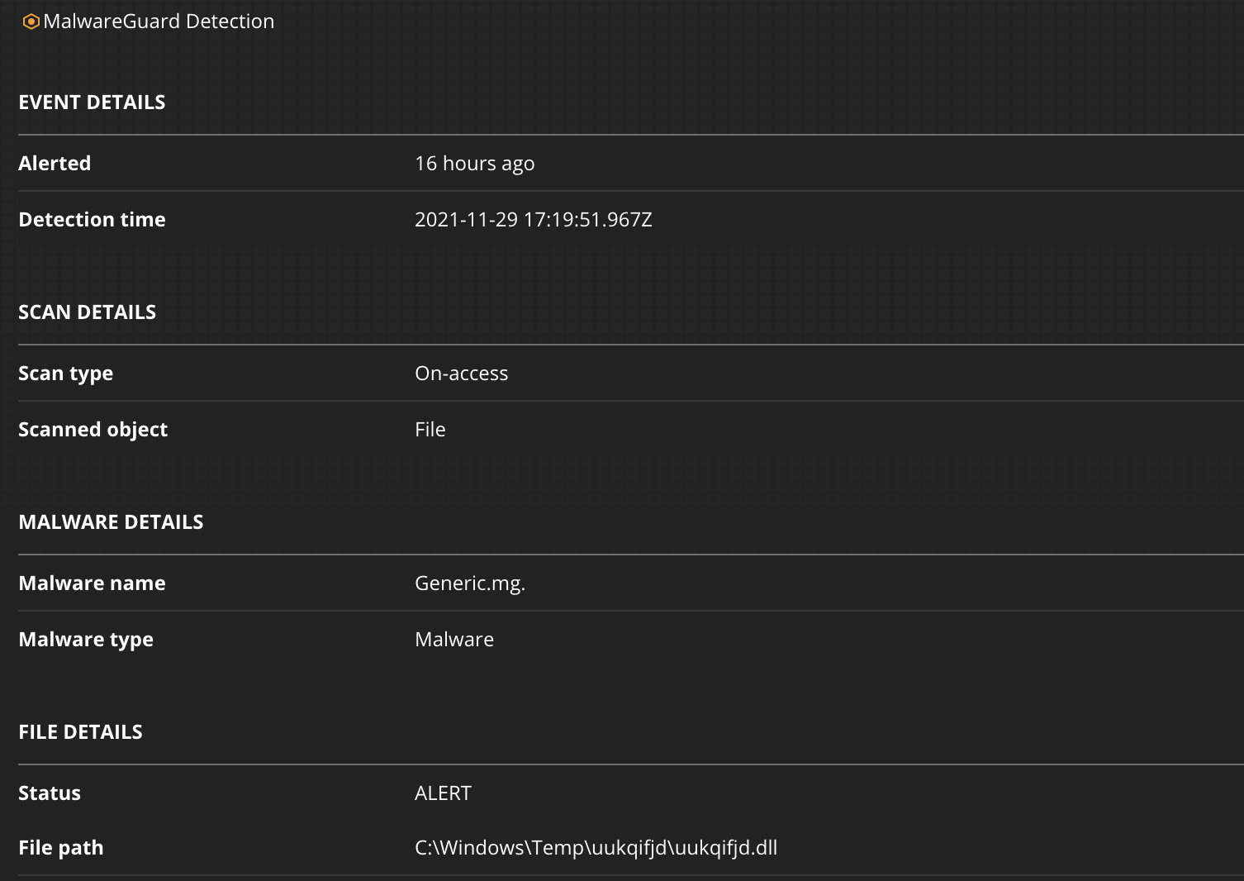Click the Detection time value 2021-11-29 17:19:51.967Z
Screen dimensions: 1244x881
(534, 219)
